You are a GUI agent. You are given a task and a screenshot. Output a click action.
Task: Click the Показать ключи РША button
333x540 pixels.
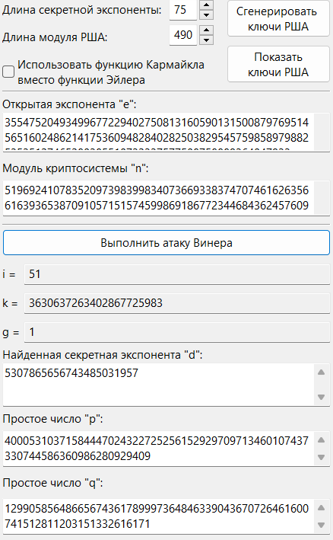pyautogui.click(x=278, y=65)
